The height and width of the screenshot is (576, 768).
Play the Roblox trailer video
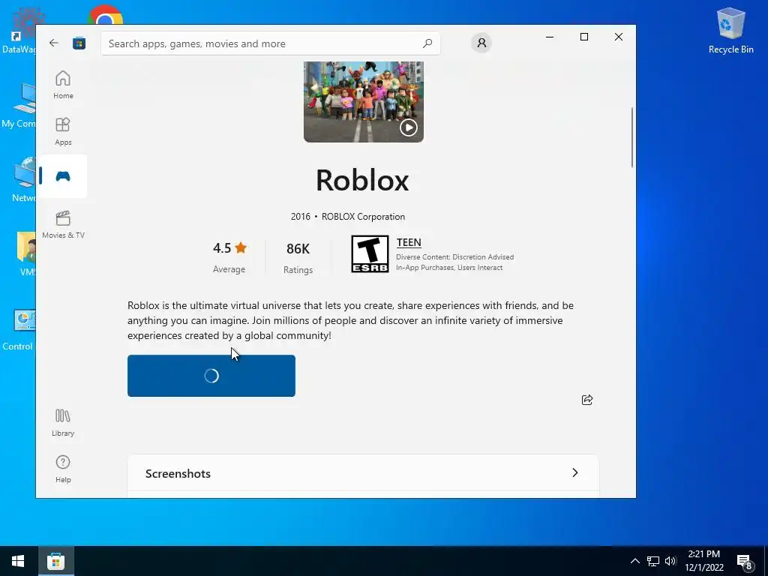pos(409,127)
